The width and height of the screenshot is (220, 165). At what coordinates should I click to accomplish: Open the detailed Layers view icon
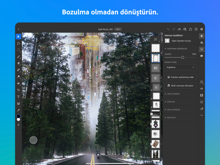coord(202,43)
